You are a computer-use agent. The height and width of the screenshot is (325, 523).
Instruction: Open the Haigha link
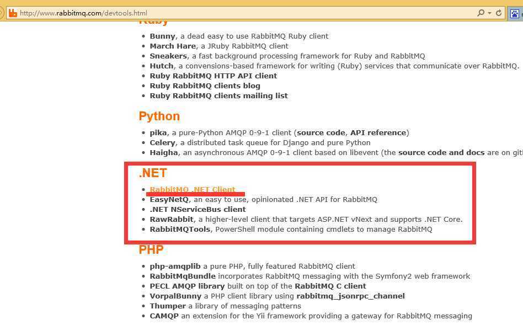[164, 153]
